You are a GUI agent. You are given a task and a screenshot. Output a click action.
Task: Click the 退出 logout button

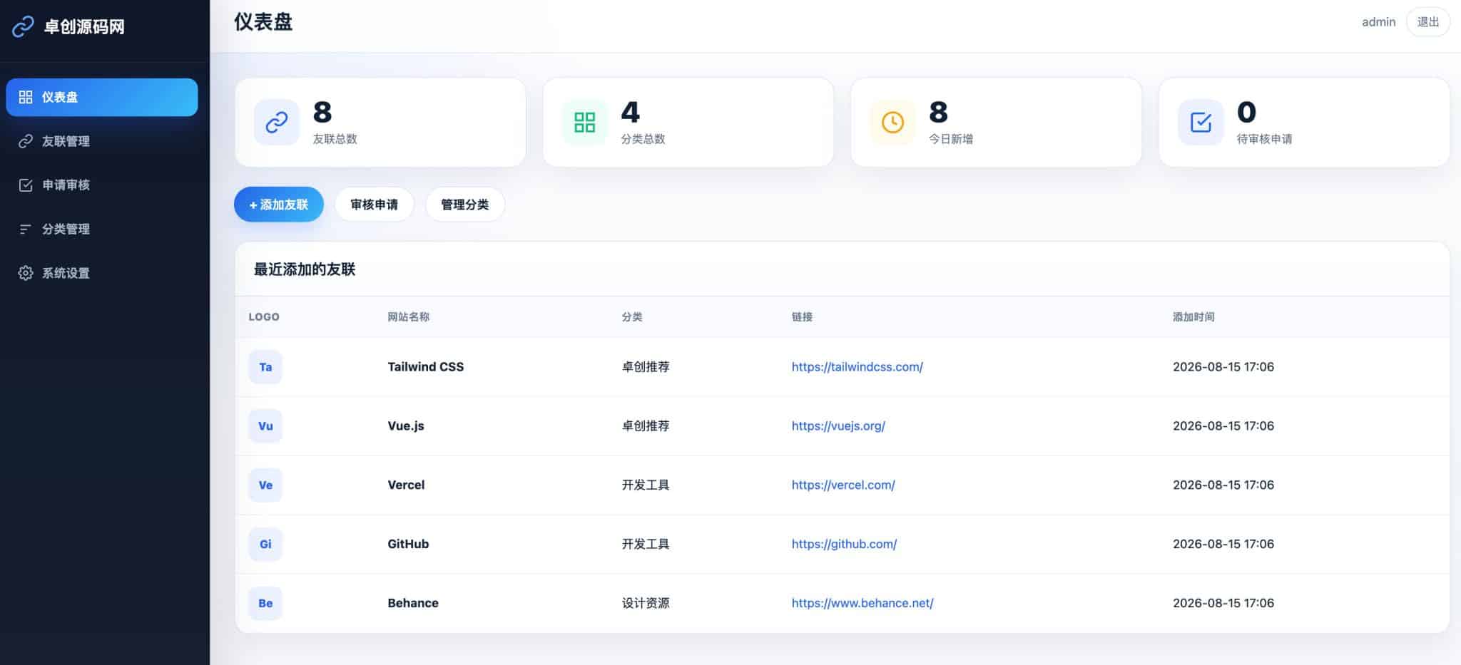(x=1428, y=22)
